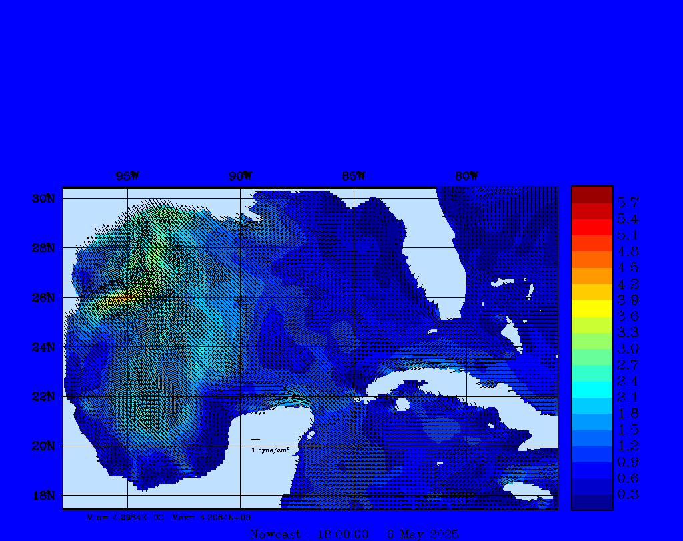This screenshot has width=683, height=541.
Task: Click the dark red top color scale band
Action: (x=592, y=194)
